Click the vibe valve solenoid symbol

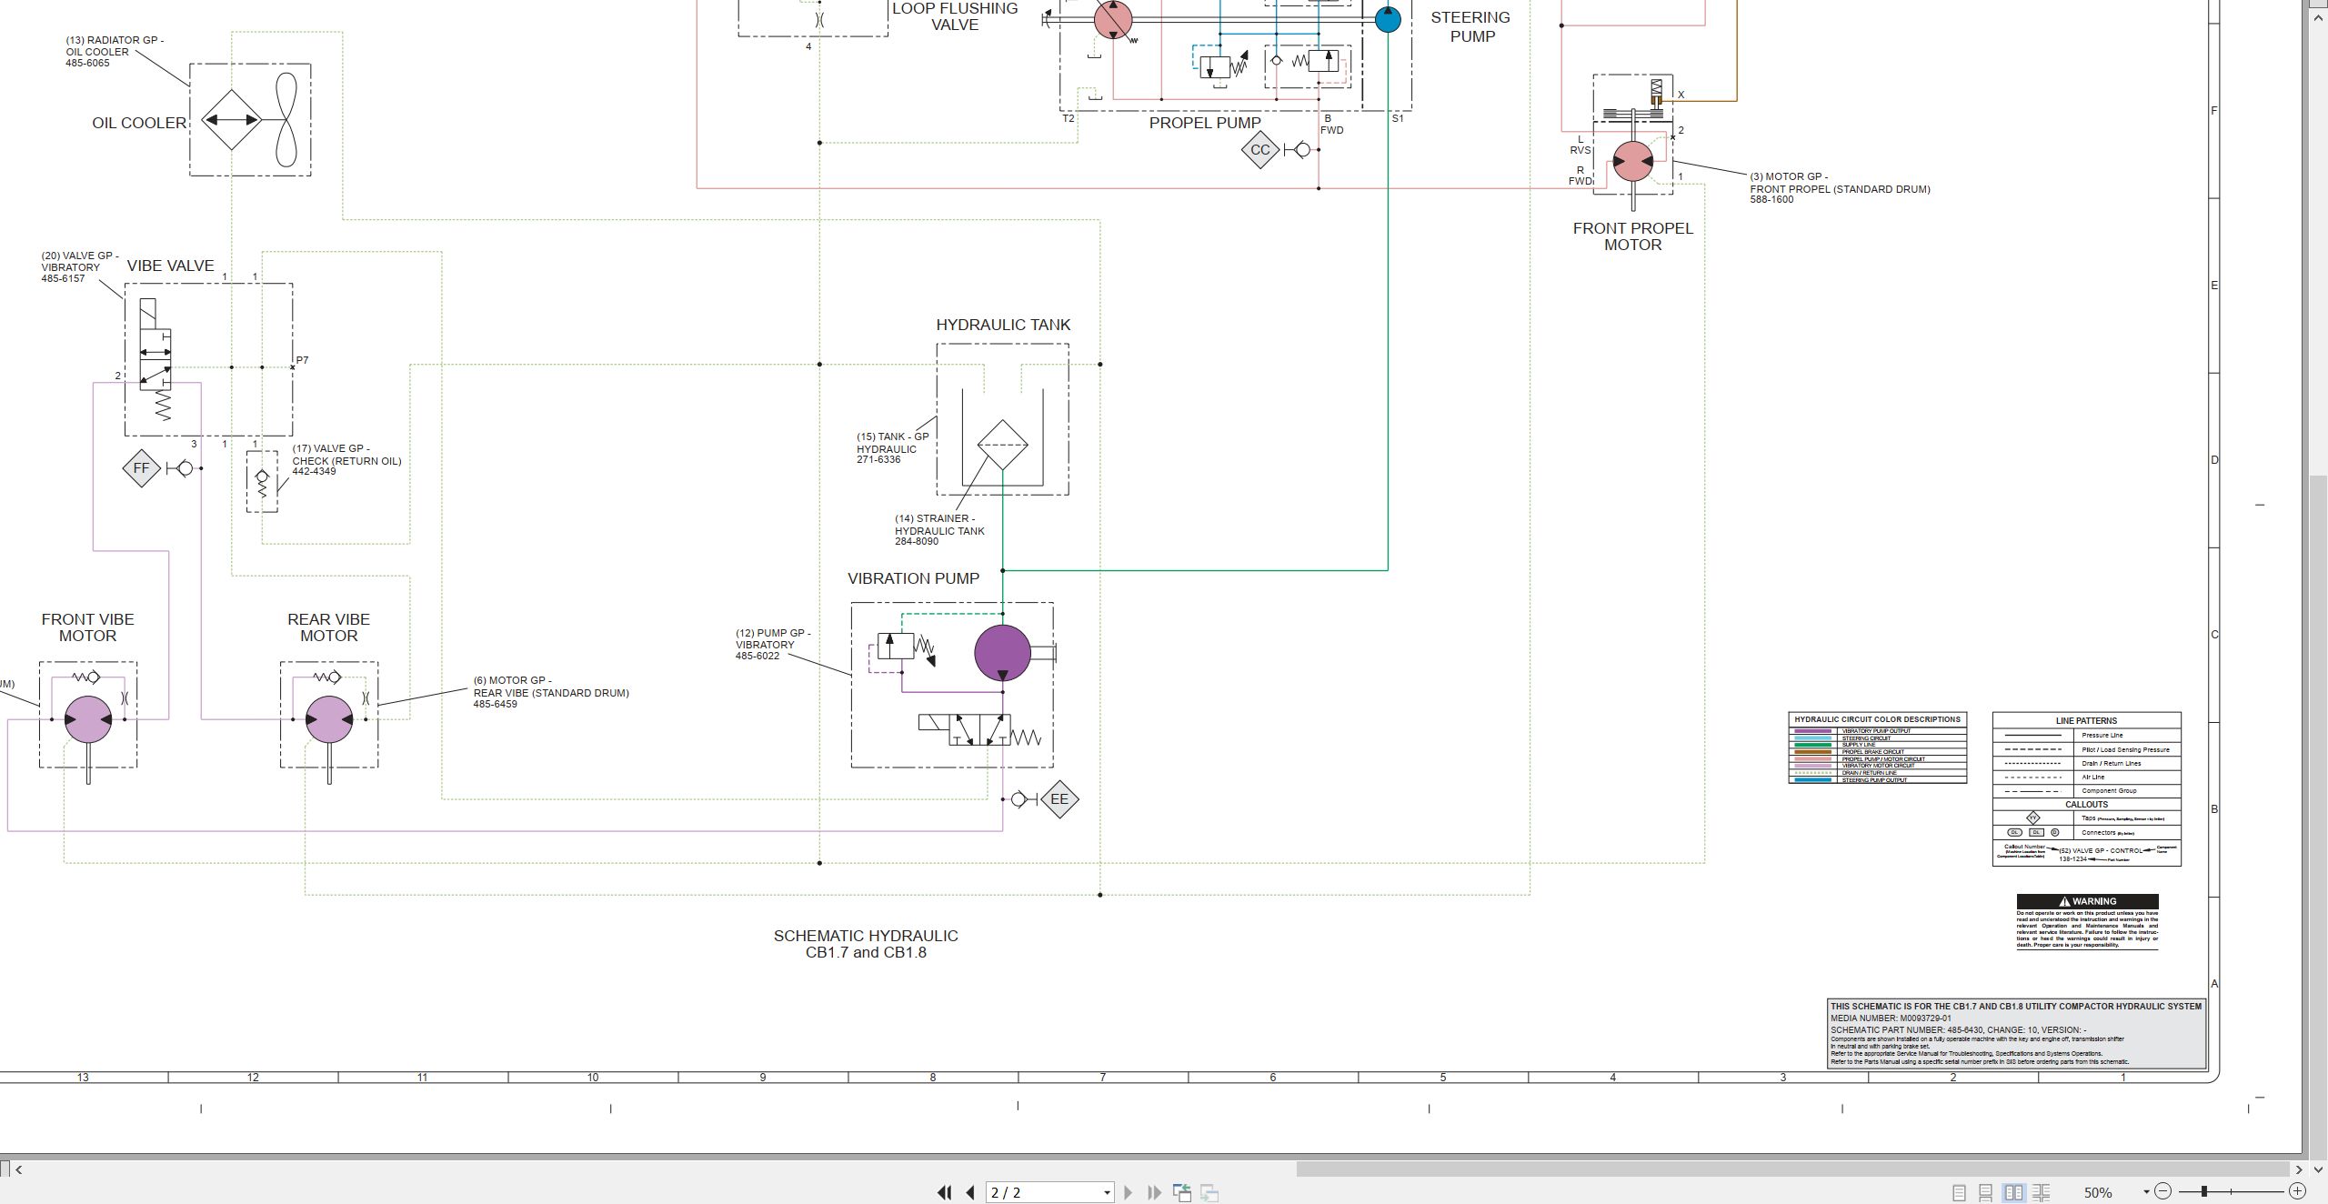pyautogui.click(x=148, y=314)
